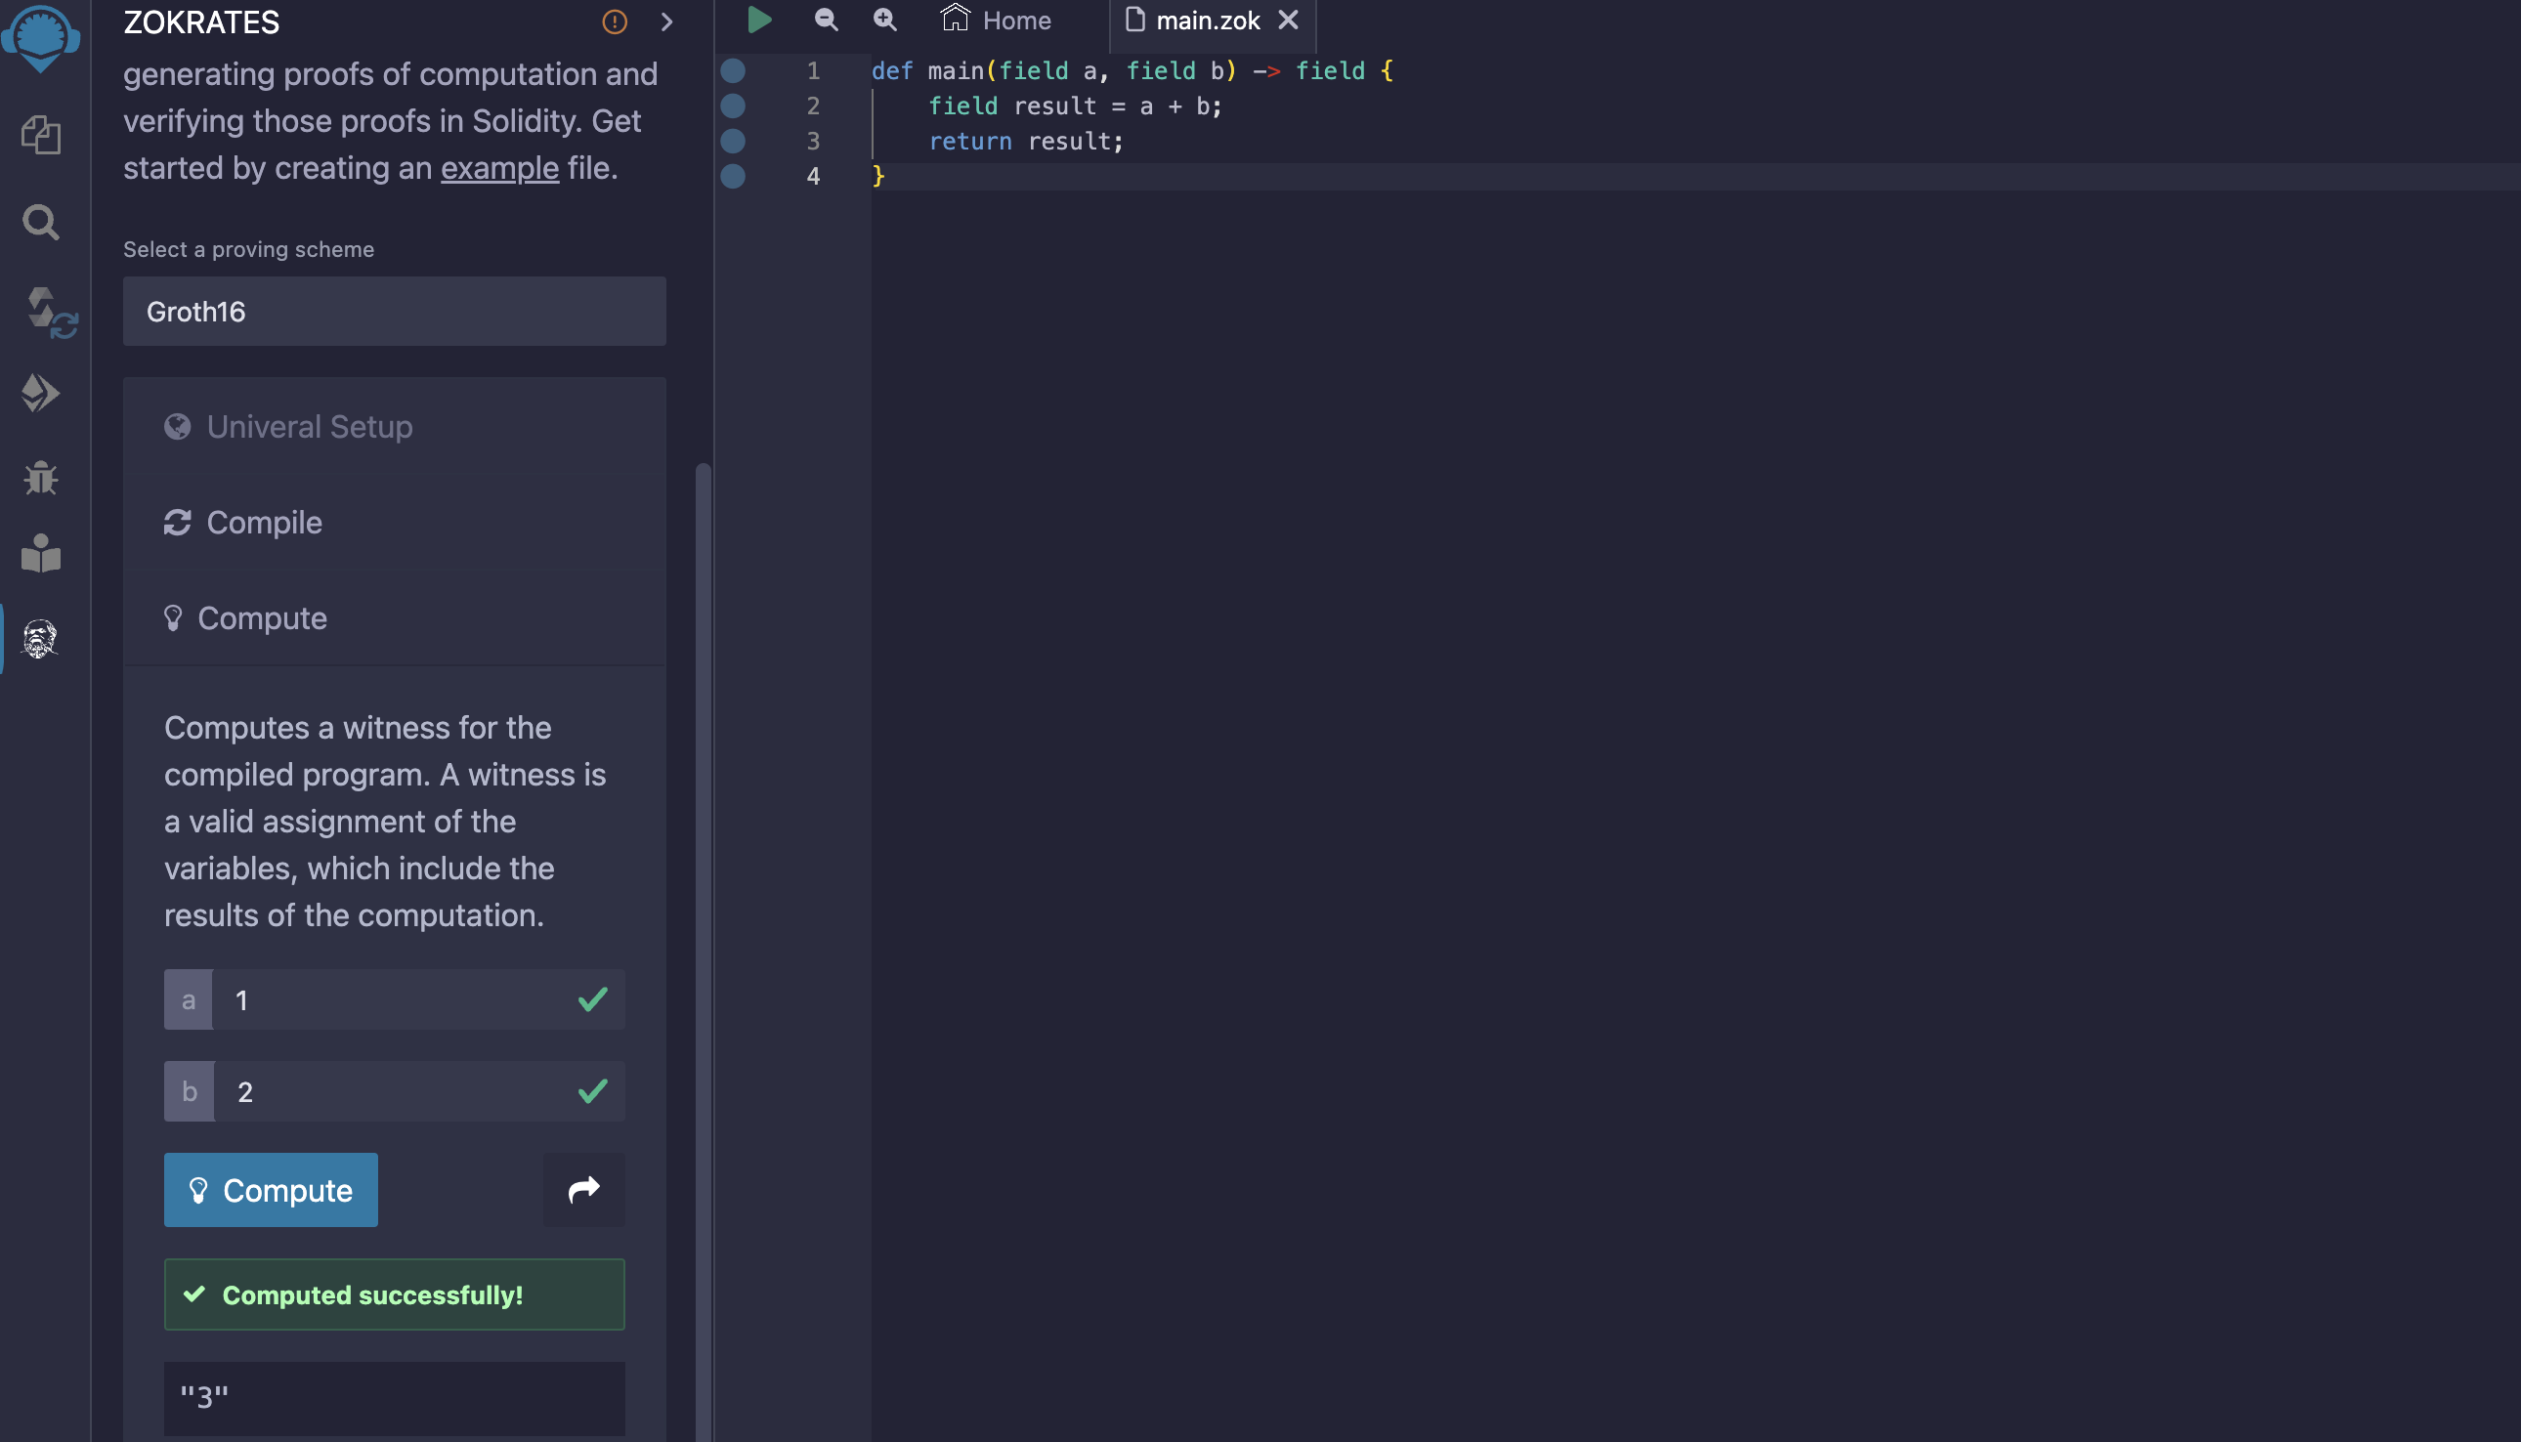Select the main.zok editor tab
This screenshot has width=2521, height=1442.
(x=1206, y=20)
